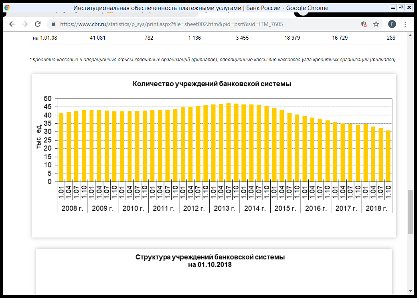This screenshot has width=417, height=298.
Task: Click the vertical scrollbar thumb
Action: point(410,212)
